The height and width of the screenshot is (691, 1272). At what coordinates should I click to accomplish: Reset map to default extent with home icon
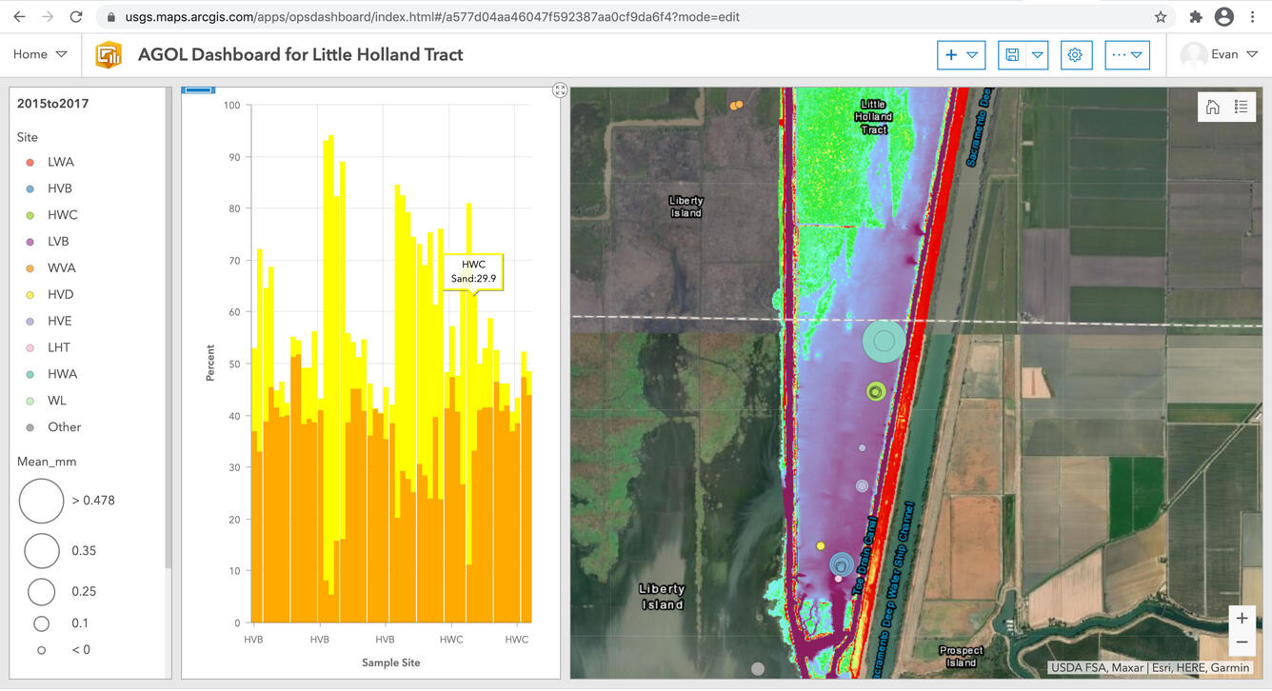pos(1213,106)
